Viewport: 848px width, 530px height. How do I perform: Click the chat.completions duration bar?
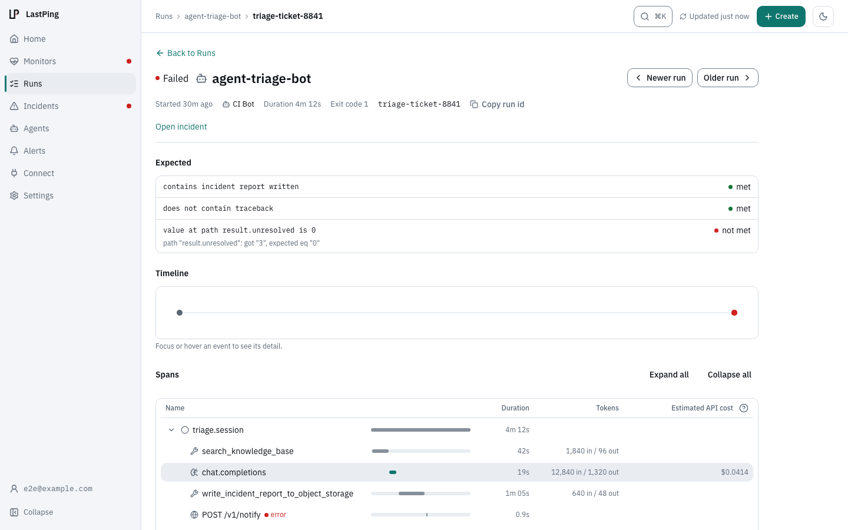(393, 472)
